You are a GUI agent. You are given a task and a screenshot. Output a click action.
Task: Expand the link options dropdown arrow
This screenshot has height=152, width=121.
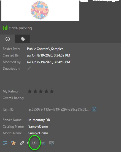[x=28, y=143]
